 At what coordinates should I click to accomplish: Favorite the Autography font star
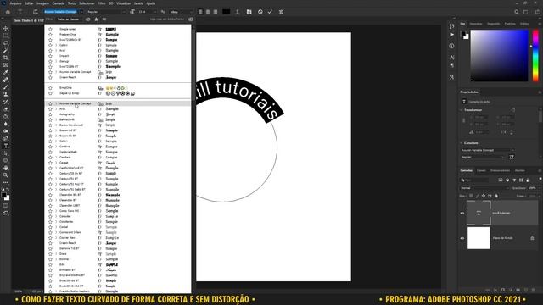click(50, 114)
